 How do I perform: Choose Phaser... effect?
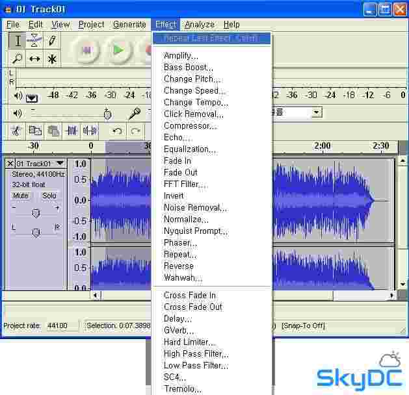[211, 243]
